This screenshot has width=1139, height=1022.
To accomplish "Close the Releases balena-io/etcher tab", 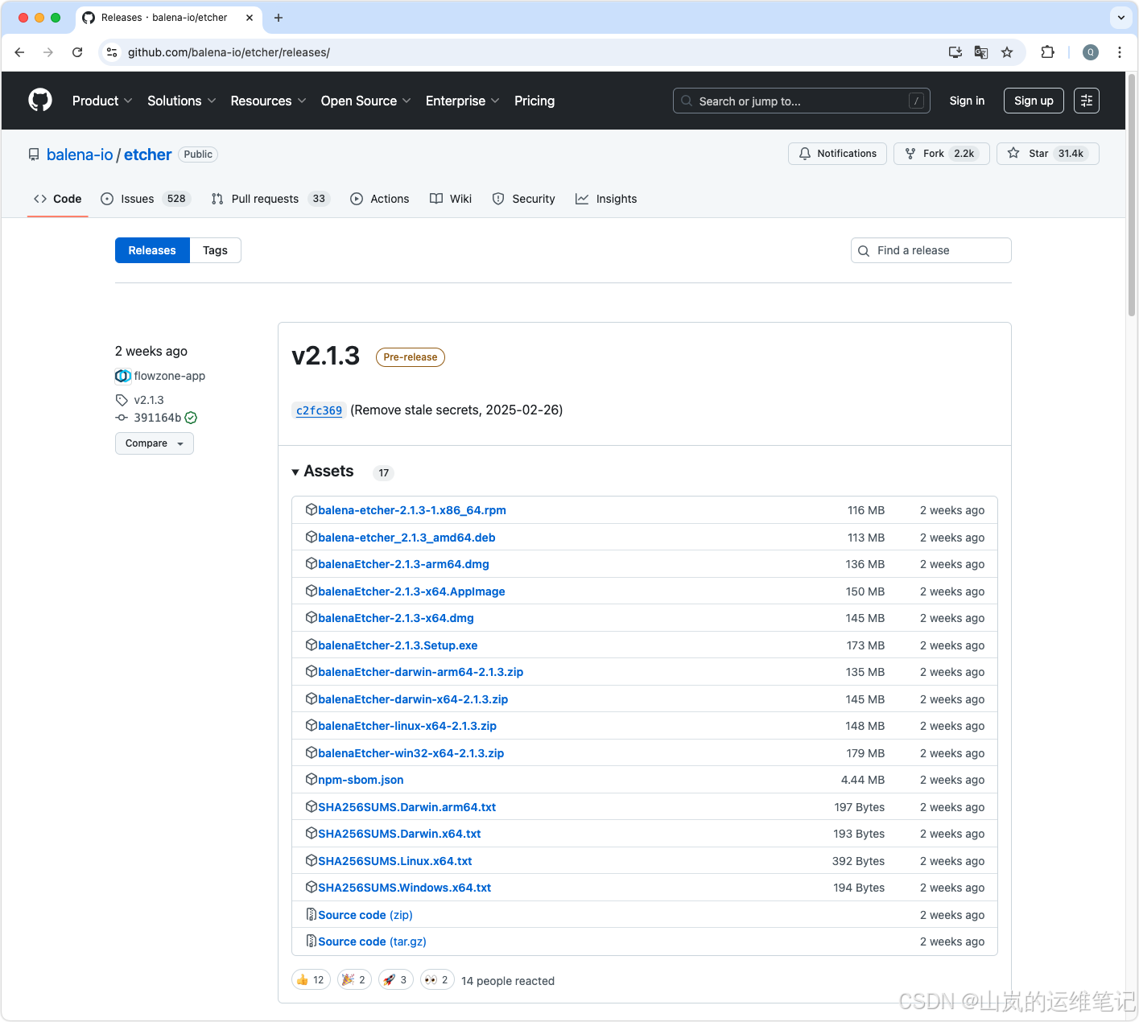I will tap(250, 18).
